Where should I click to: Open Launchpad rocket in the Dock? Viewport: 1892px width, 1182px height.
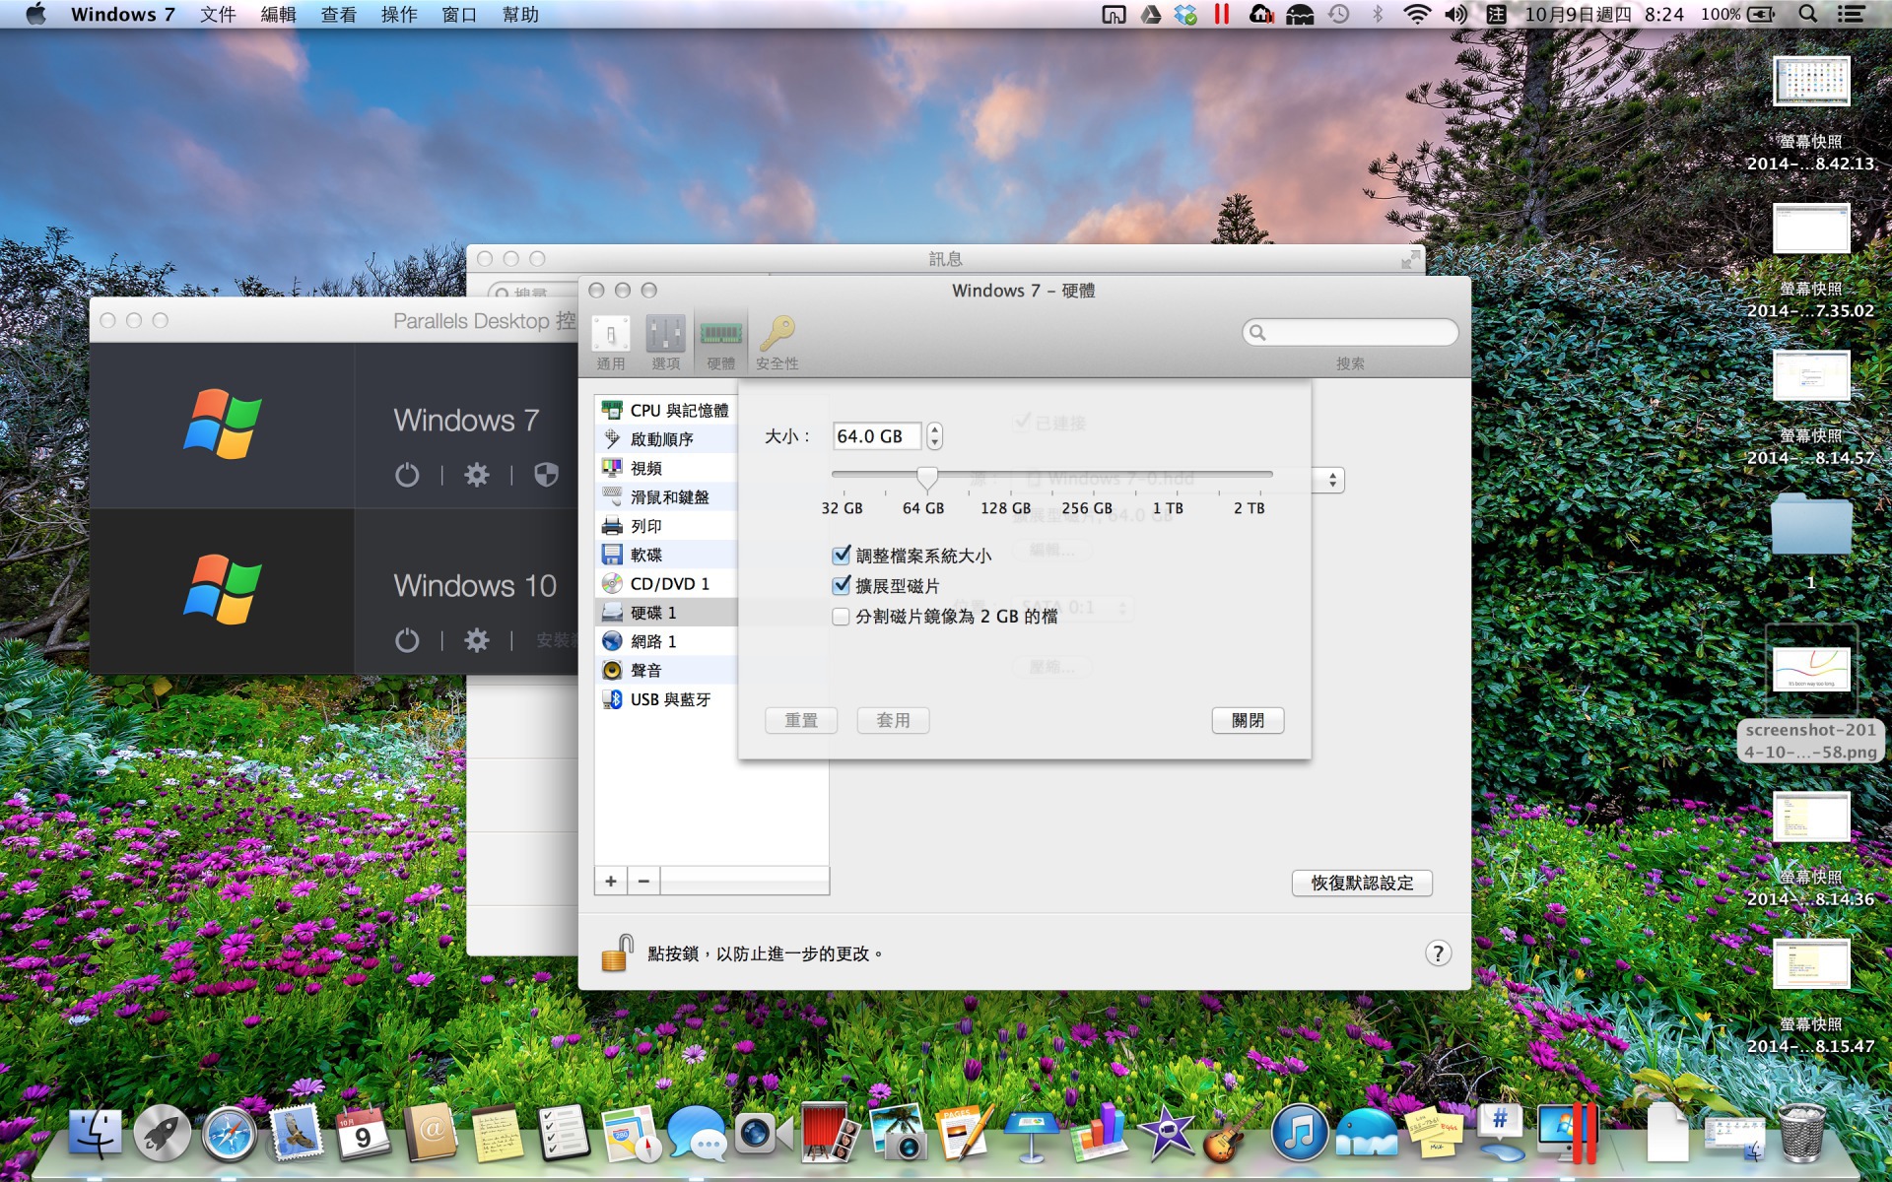click(163, 1133)
